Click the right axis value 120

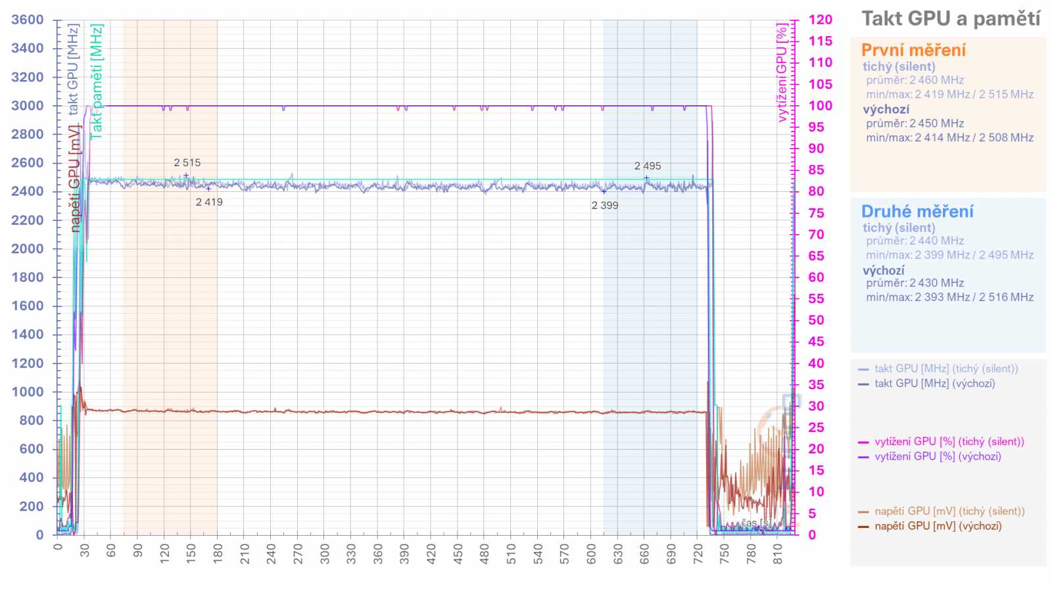click(821, 20)
